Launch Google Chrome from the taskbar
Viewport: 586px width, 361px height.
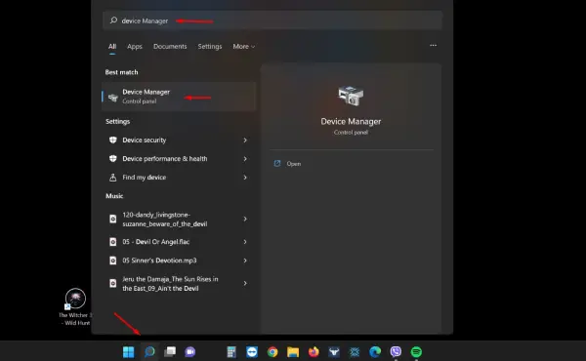pos(272,351)
